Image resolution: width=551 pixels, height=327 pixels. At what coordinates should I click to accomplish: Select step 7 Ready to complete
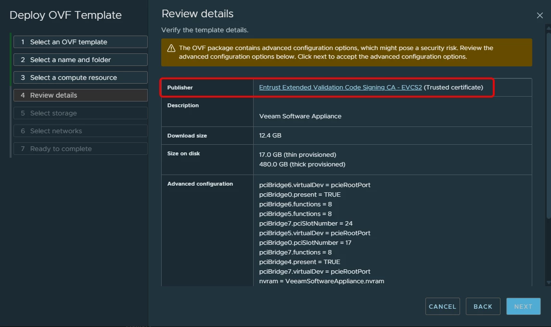(80, 149)
